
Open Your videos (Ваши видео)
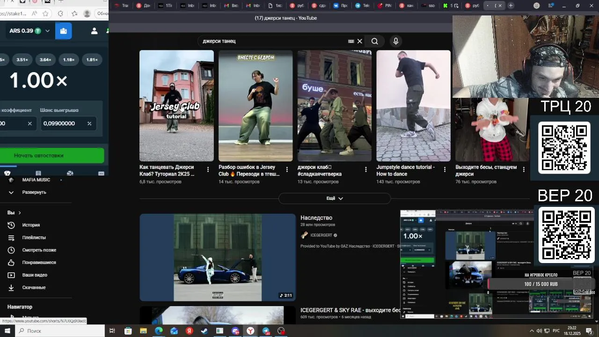pyautogui.click(x=35, y=275)
